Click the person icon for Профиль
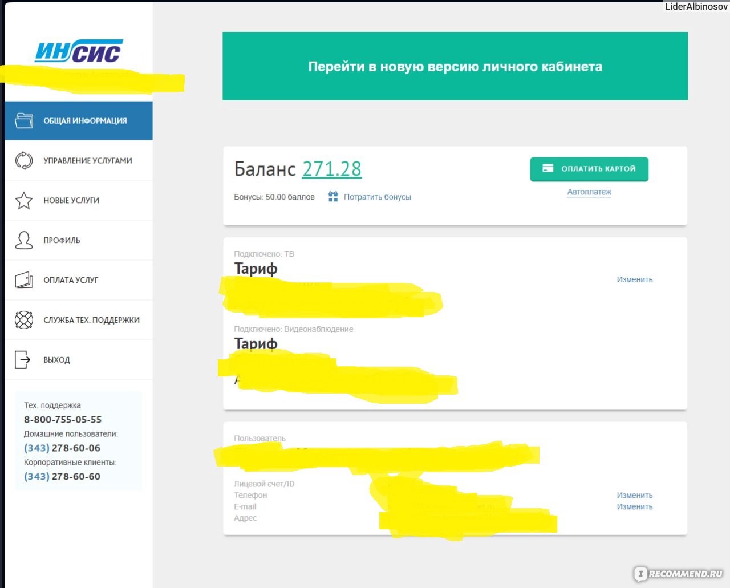Viewport: 730px width, 588px height. point(24,240)
